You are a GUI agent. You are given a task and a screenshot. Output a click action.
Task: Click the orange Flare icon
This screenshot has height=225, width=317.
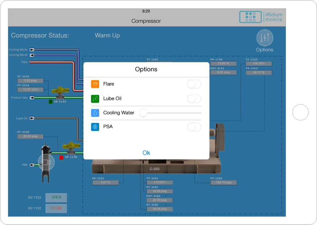pyautogui.click(x=95, y=84)
